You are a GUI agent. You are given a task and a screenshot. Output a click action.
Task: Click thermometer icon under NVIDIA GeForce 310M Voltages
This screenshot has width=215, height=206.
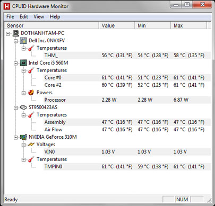(x=31, y=159)
